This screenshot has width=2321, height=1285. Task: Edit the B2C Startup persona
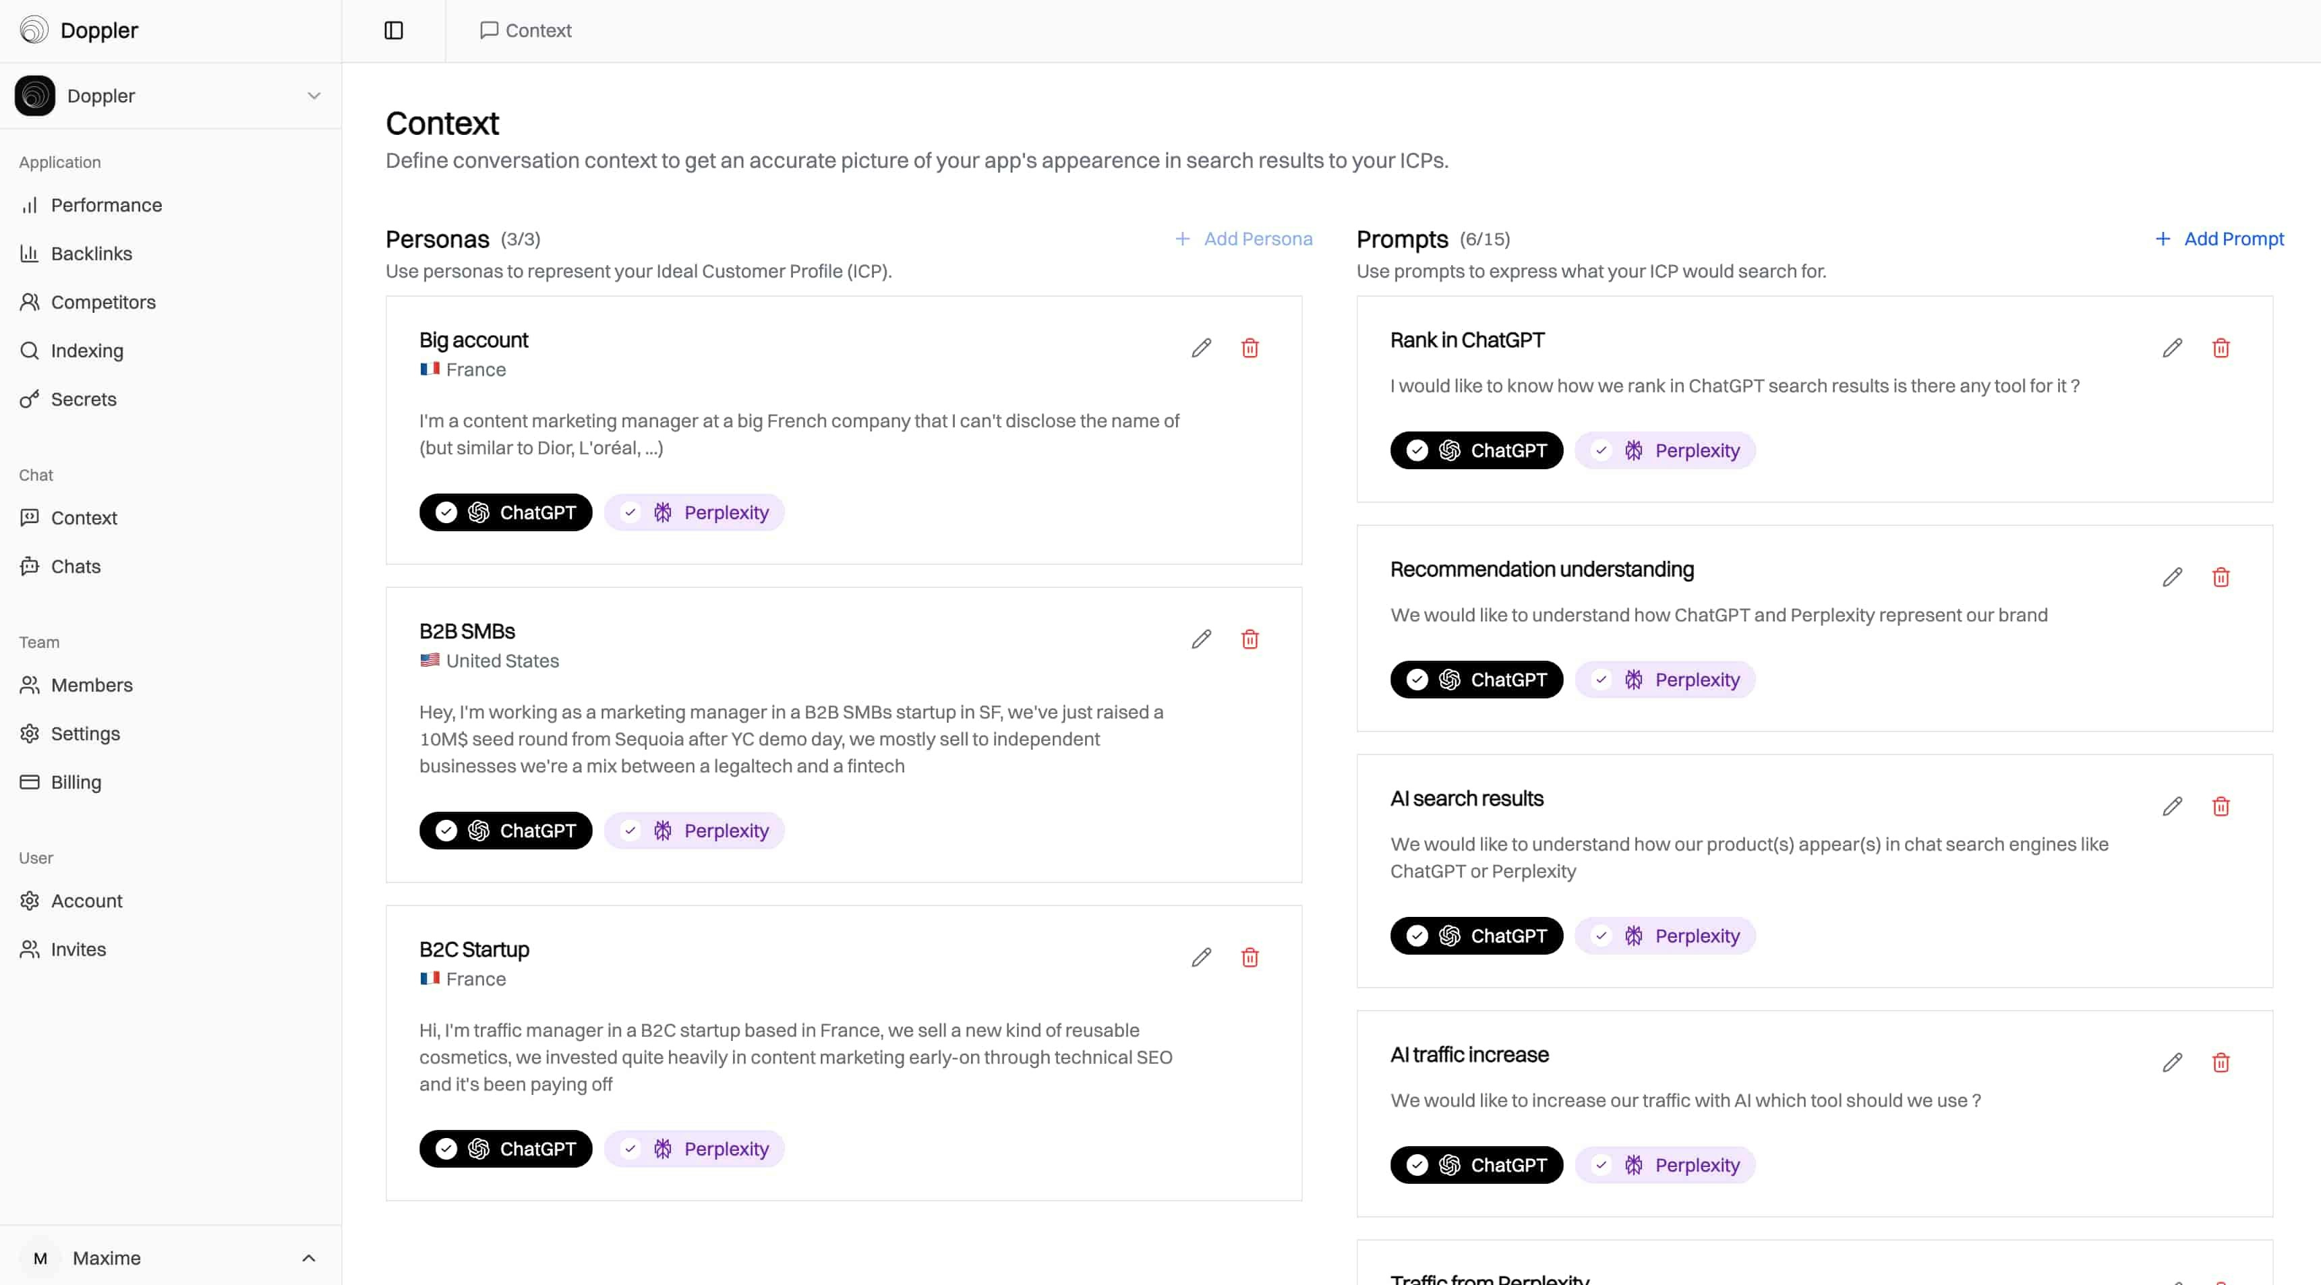1201,957
